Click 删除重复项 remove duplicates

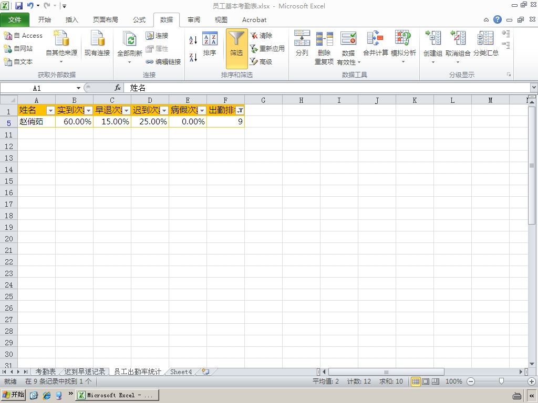324,48
